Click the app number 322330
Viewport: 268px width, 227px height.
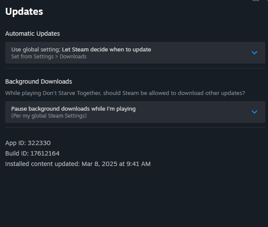pos(42,143)
